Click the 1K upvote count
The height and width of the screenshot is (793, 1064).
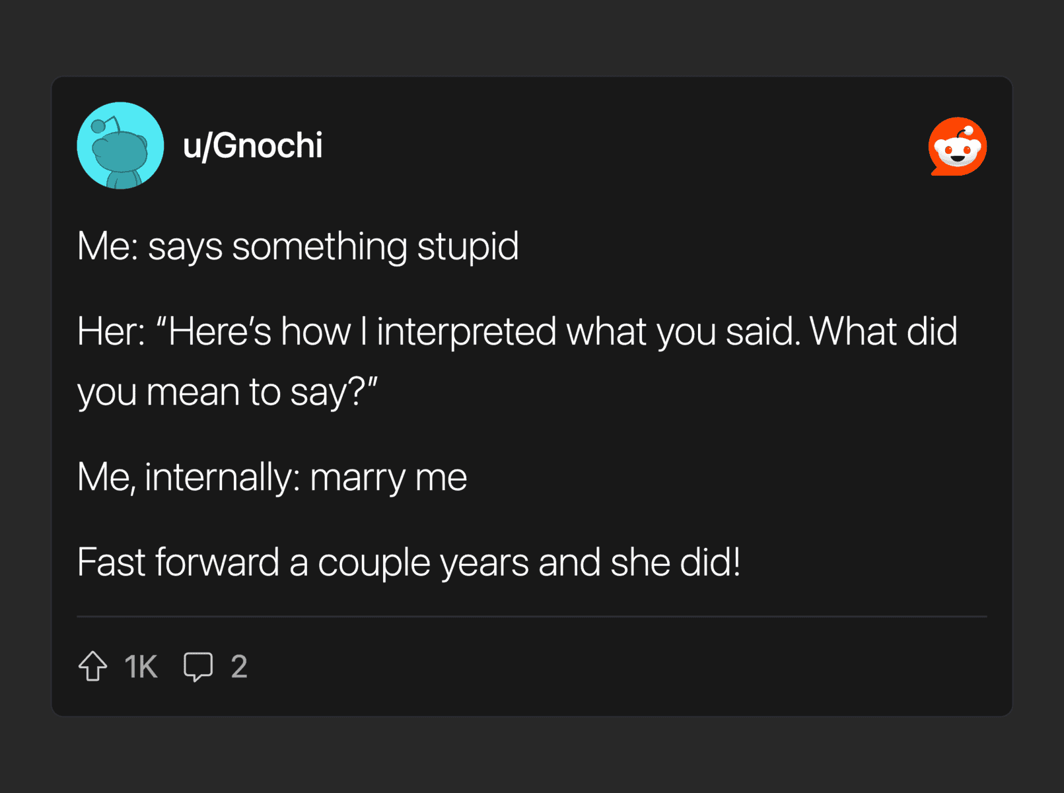pyautogui.click(x=141, y=666)
